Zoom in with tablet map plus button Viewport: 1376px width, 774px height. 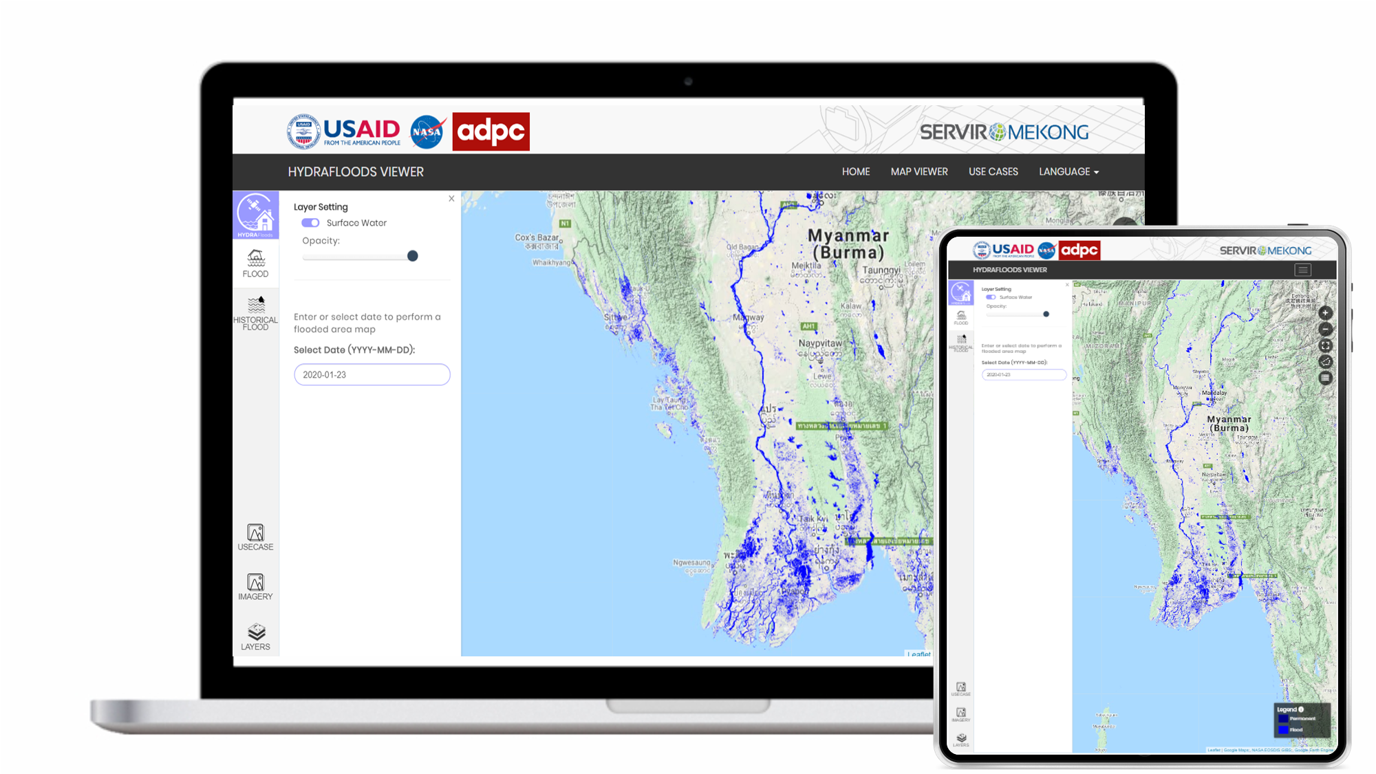[x=1325, y=313]
